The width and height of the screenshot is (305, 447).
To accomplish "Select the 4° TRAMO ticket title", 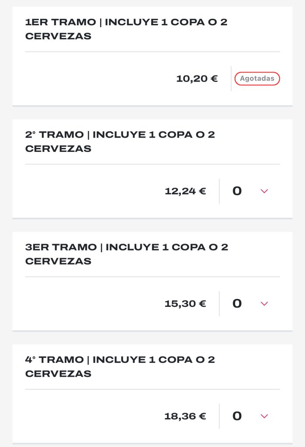I will (x=120, y=367).
